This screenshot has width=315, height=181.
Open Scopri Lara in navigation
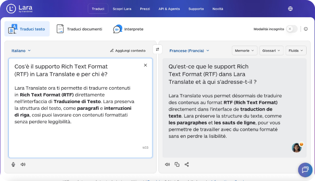click(x=122, y=9)
